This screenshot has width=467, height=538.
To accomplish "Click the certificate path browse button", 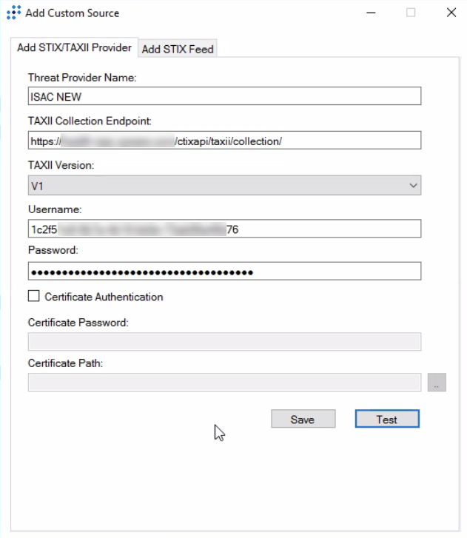I will 437,383.
